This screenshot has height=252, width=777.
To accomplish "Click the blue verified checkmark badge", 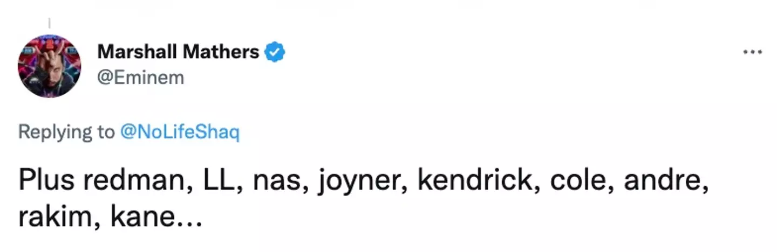I will (x=276, y=52).
